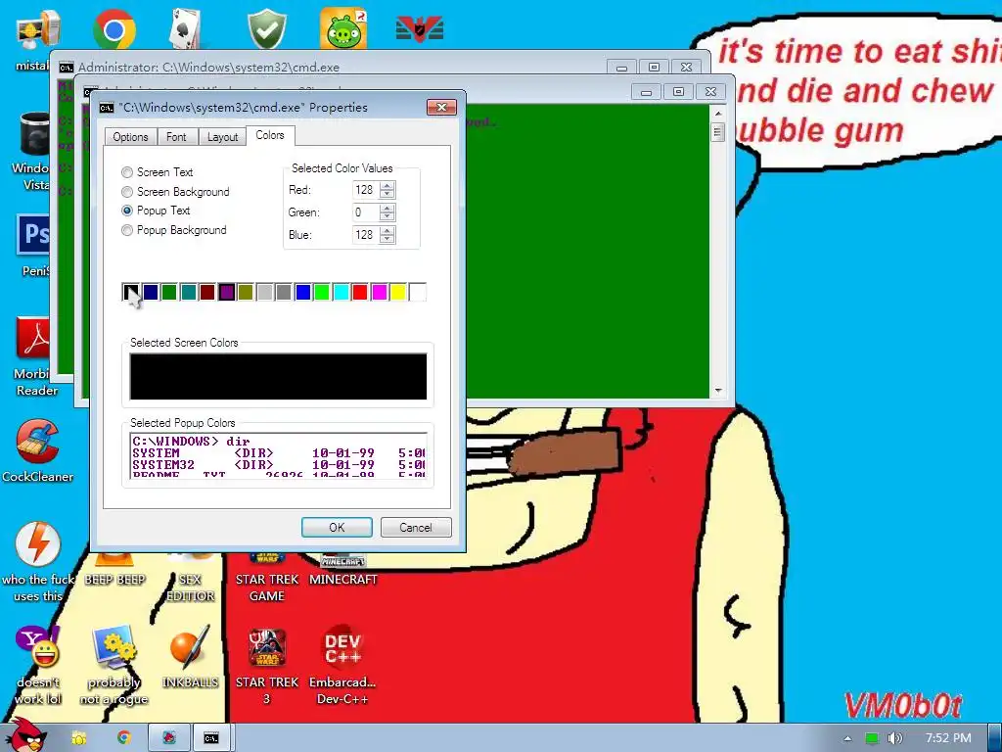
Task: Increase the Red color value
Action: pos(387,186)
